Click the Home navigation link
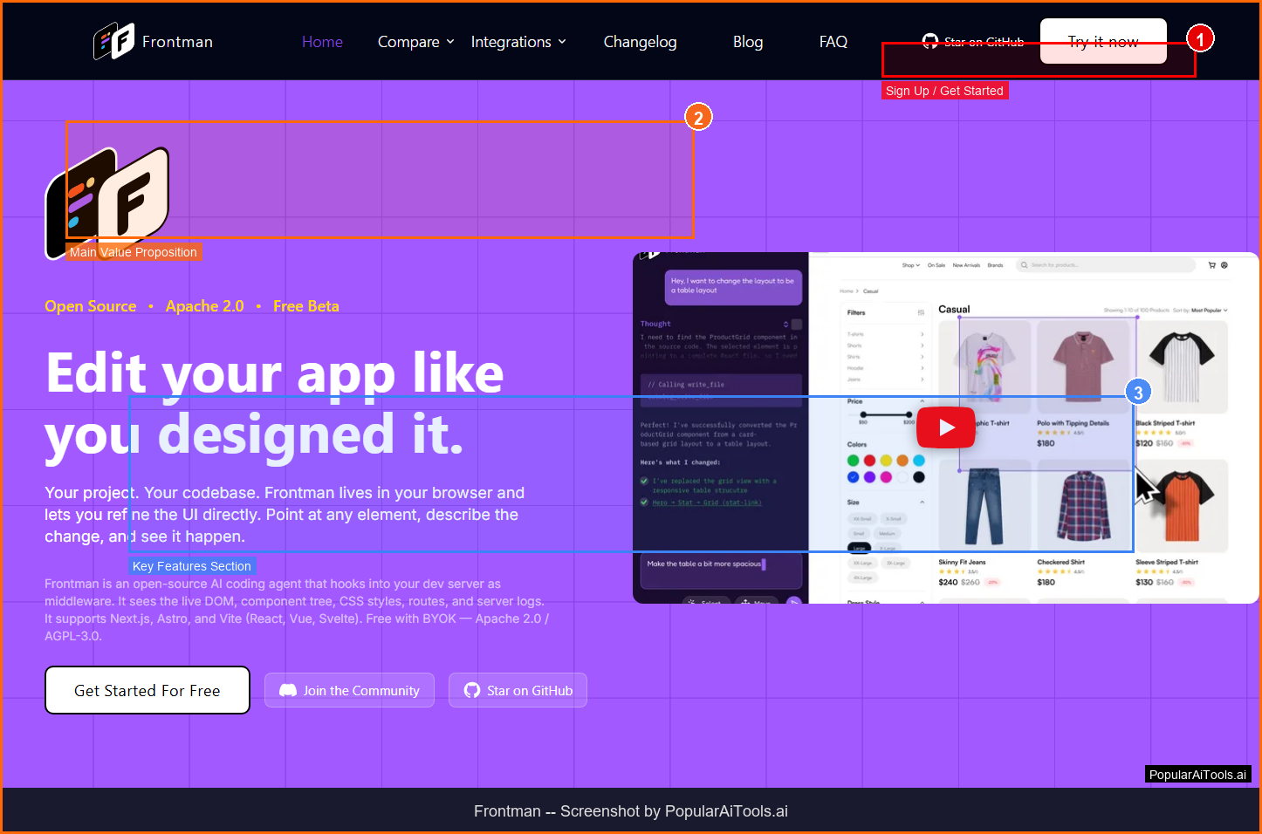The height and width of the screenshot is (834, 1262). pos(322,42)
